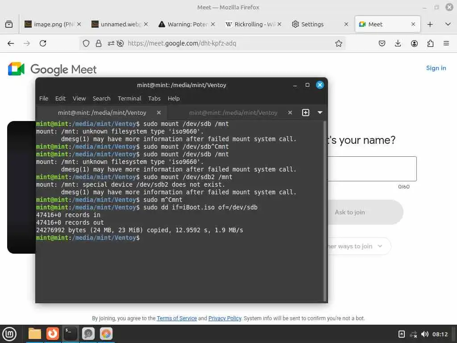The image size is (457, 343).
Task: Close the first terminal tab
Action: [x=158, y=113]
